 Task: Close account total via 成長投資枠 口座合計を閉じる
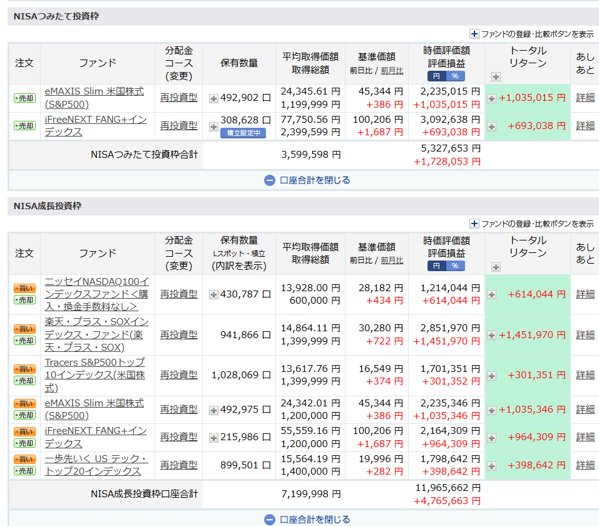click(315, 520)
